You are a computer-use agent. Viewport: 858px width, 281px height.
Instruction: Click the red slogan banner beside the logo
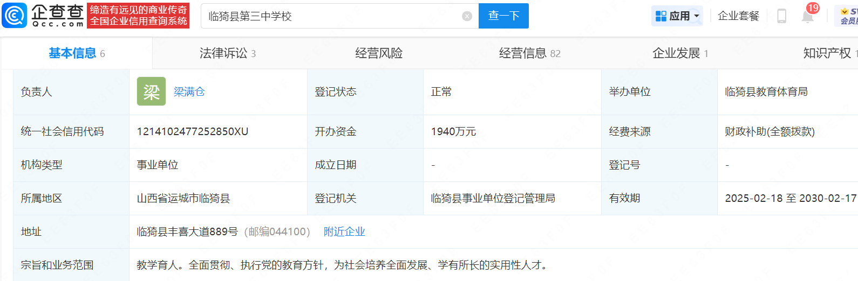coord(138,16)
